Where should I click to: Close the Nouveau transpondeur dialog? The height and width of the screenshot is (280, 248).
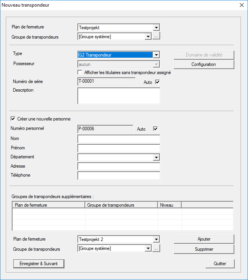click(x=241, y=5)
